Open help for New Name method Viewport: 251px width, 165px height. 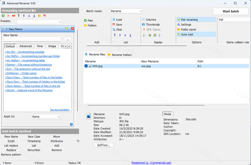72,124
